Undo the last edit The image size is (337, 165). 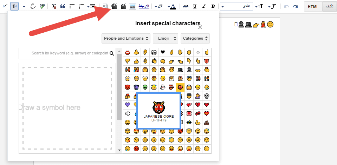click(287, 6)
